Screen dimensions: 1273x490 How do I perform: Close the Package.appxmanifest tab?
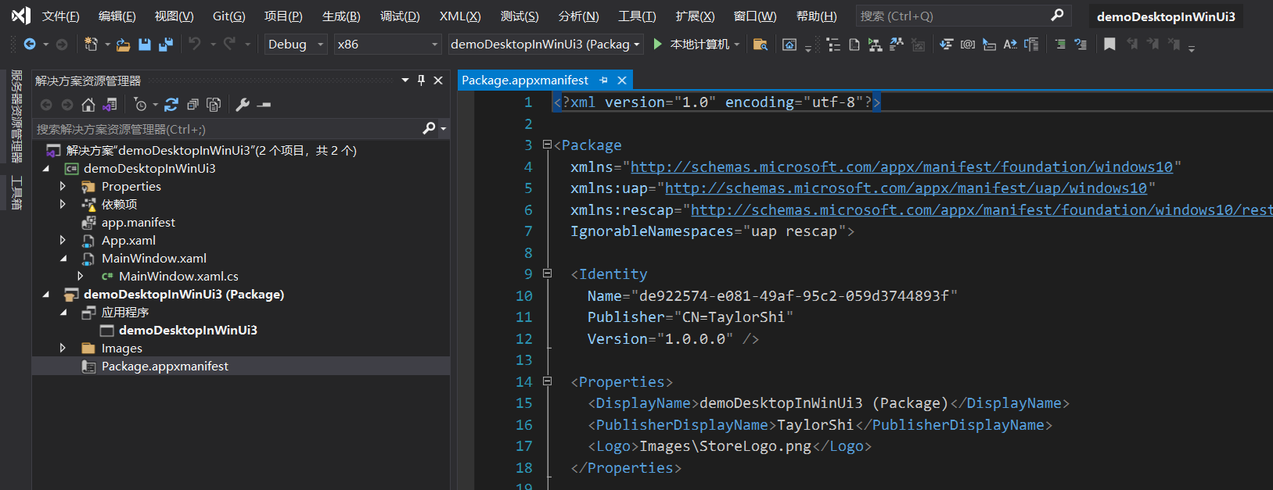click(x=622, y=80)
